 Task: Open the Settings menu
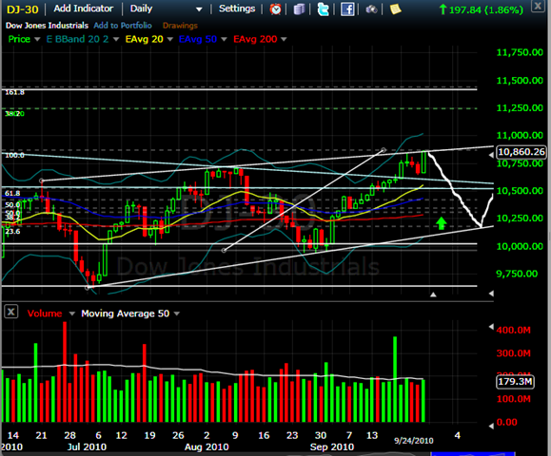[237, 9]
